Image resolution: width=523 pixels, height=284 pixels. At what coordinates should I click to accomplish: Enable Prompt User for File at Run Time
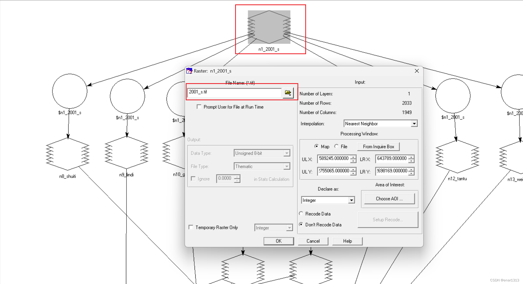pos(199,107)
